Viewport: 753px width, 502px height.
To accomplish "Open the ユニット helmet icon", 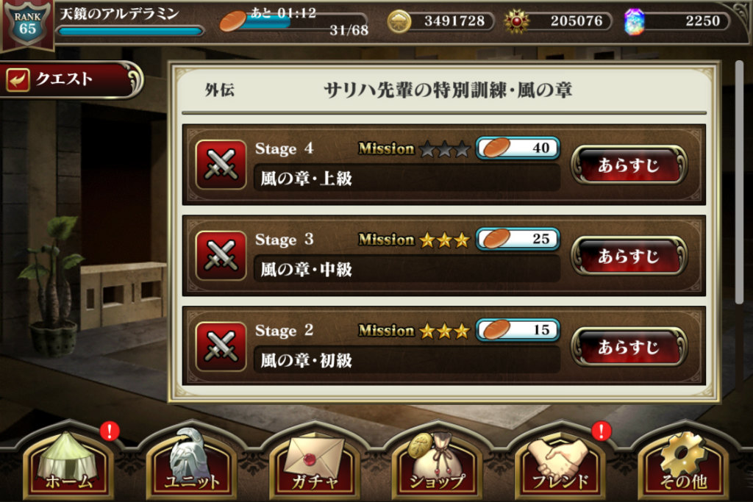I will pyautogui.click(x=191, y=462).
